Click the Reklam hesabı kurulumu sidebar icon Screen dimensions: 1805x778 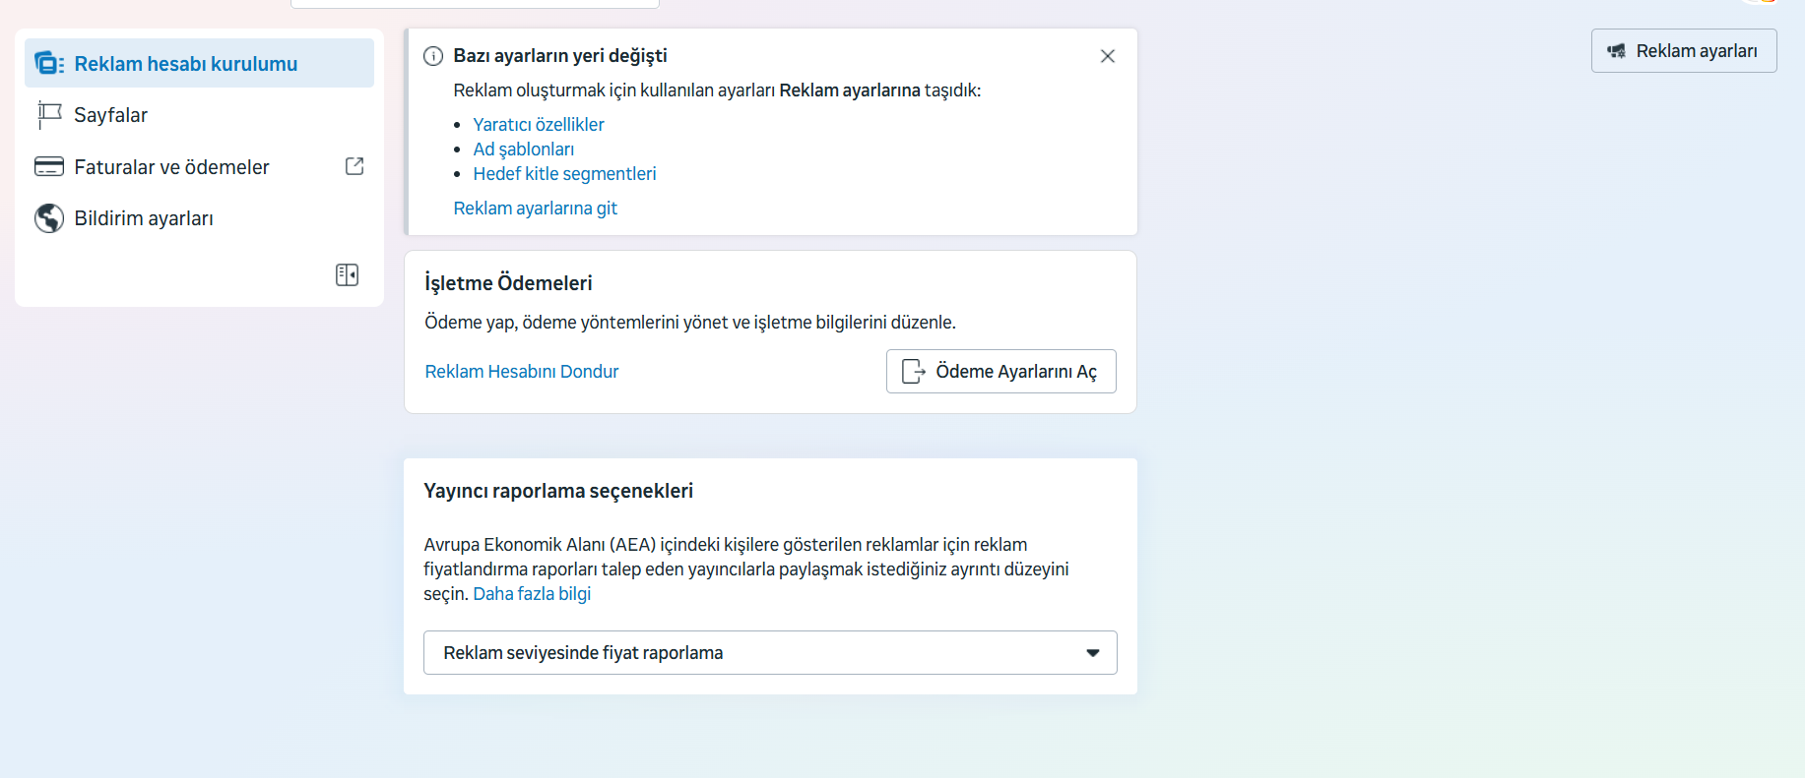pyautogui.click(x=48, y=64)
